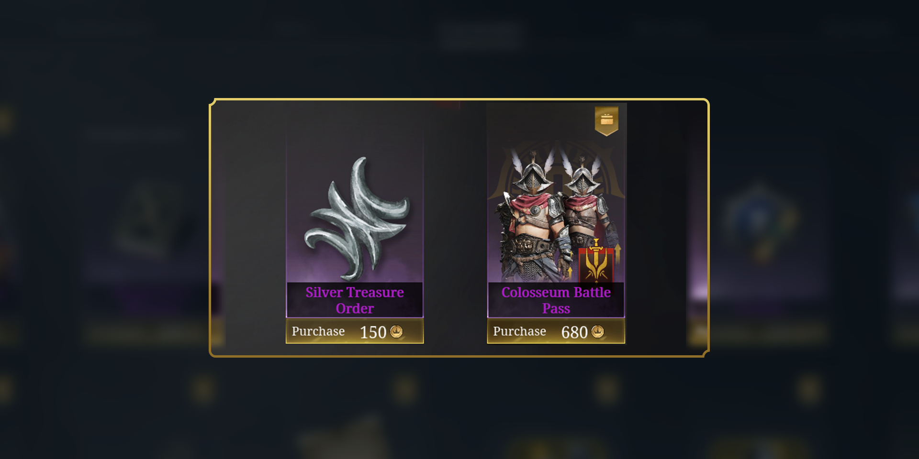Purchase the Silver Treasure Order for 150
The height and width of the screenshot is (459, 919).
(x=355, y=331)
